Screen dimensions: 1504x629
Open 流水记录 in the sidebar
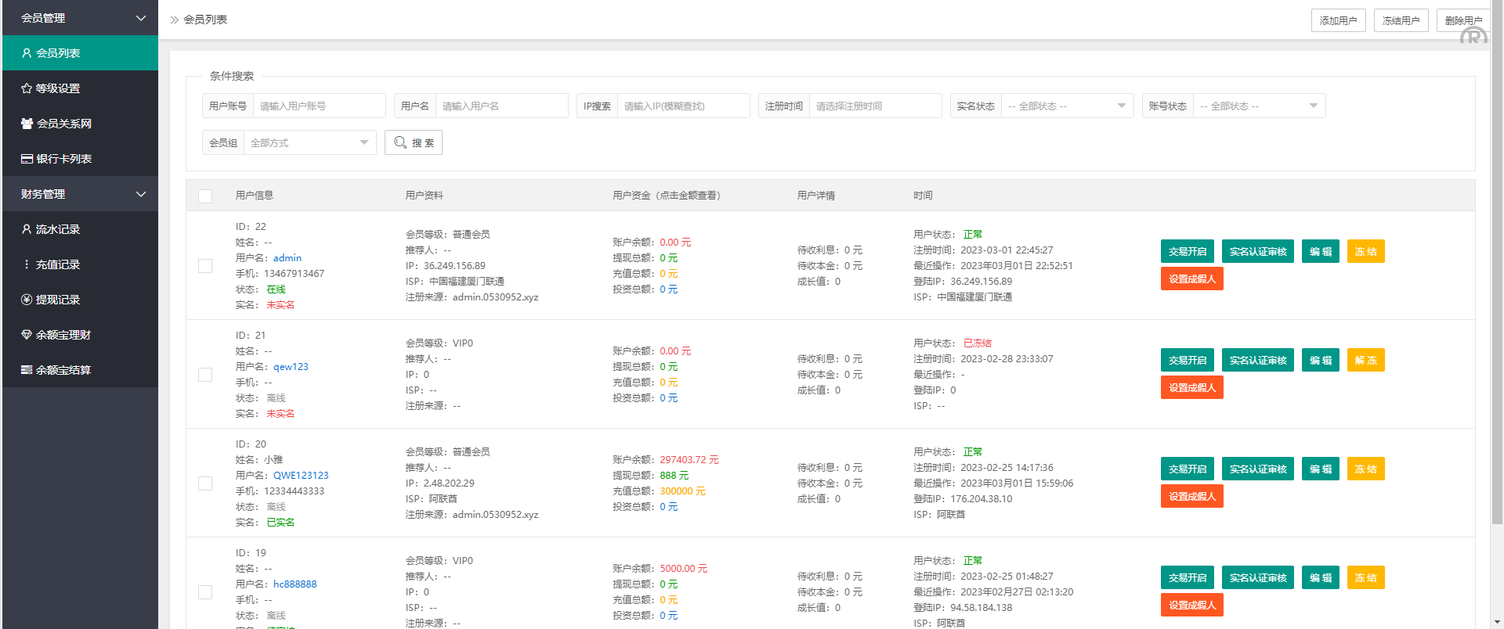(x=58, y=229)
